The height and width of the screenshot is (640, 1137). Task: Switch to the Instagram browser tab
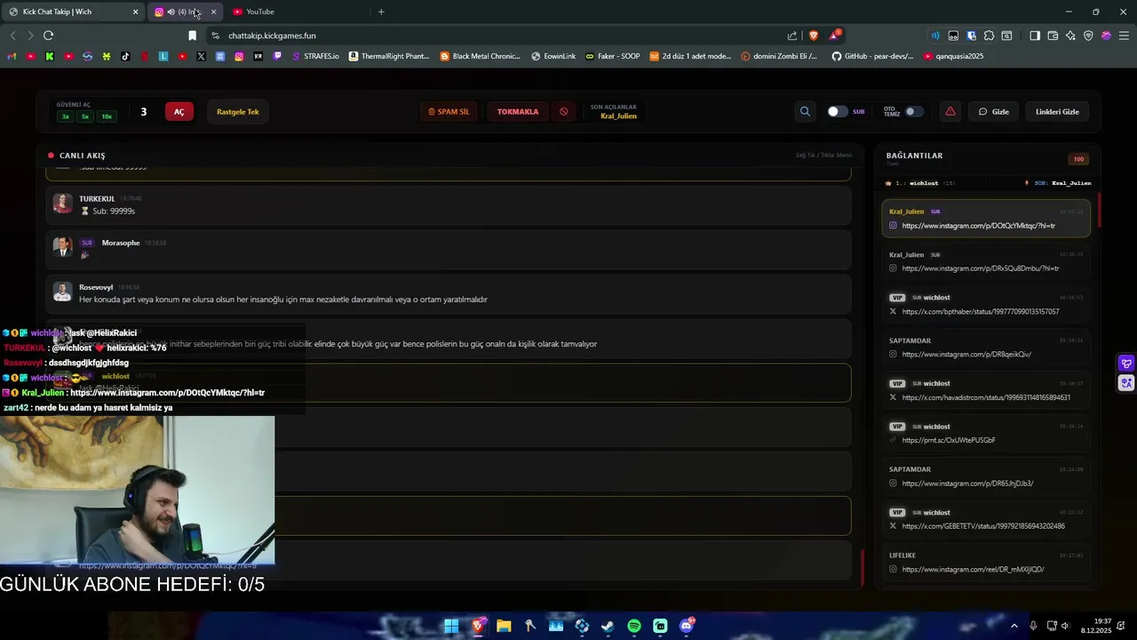tap(185, 12)
